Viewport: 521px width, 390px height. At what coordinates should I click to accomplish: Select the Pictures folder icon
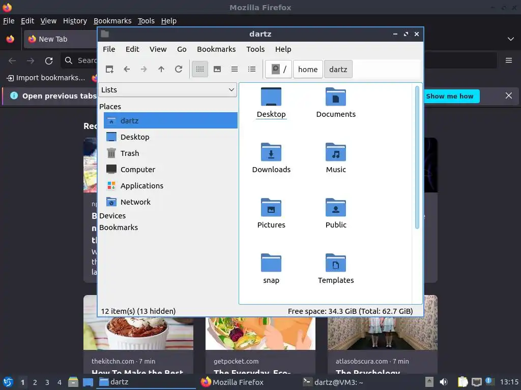click(x=271, y=214)
